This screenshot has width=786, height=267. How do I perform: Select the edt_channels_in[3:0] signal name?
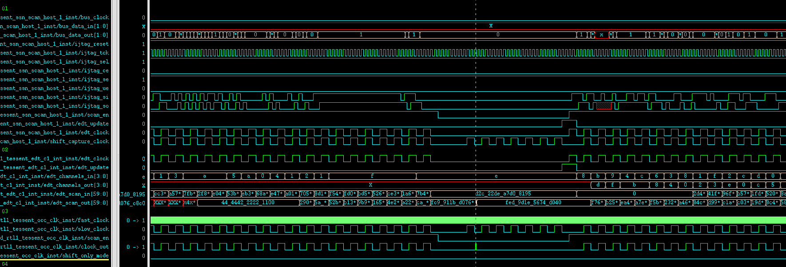click(x=54, y=176)
